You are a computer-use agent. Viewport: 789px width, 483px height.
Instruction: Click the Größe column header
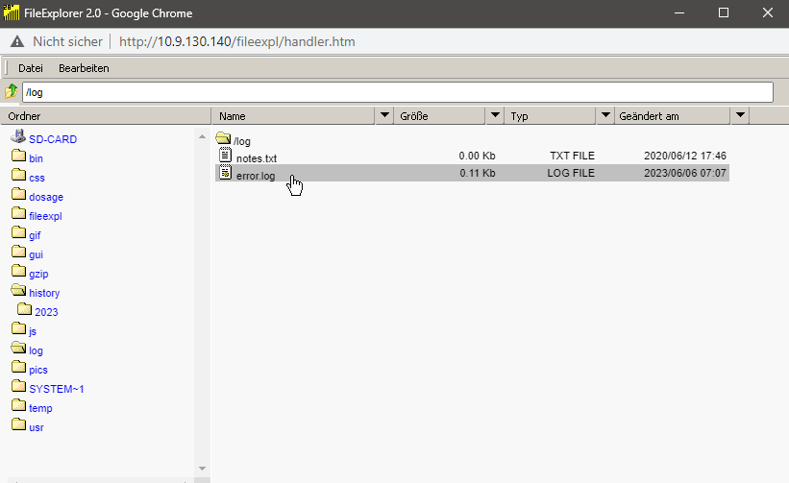pos(440,115)
